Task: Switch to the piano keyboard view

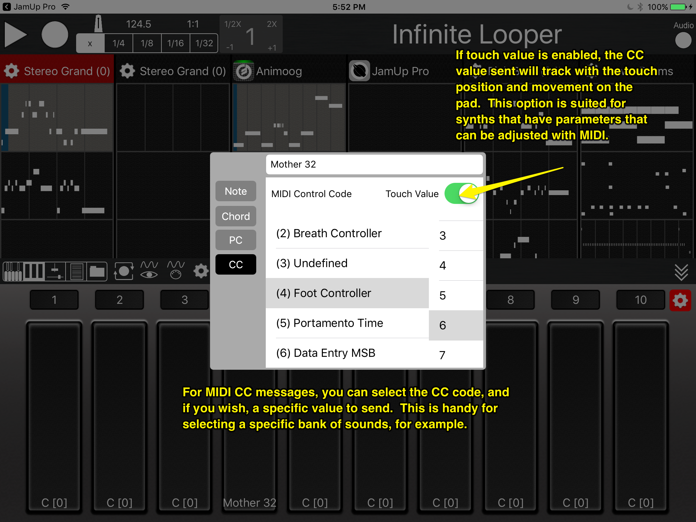Action: point(13,271)
